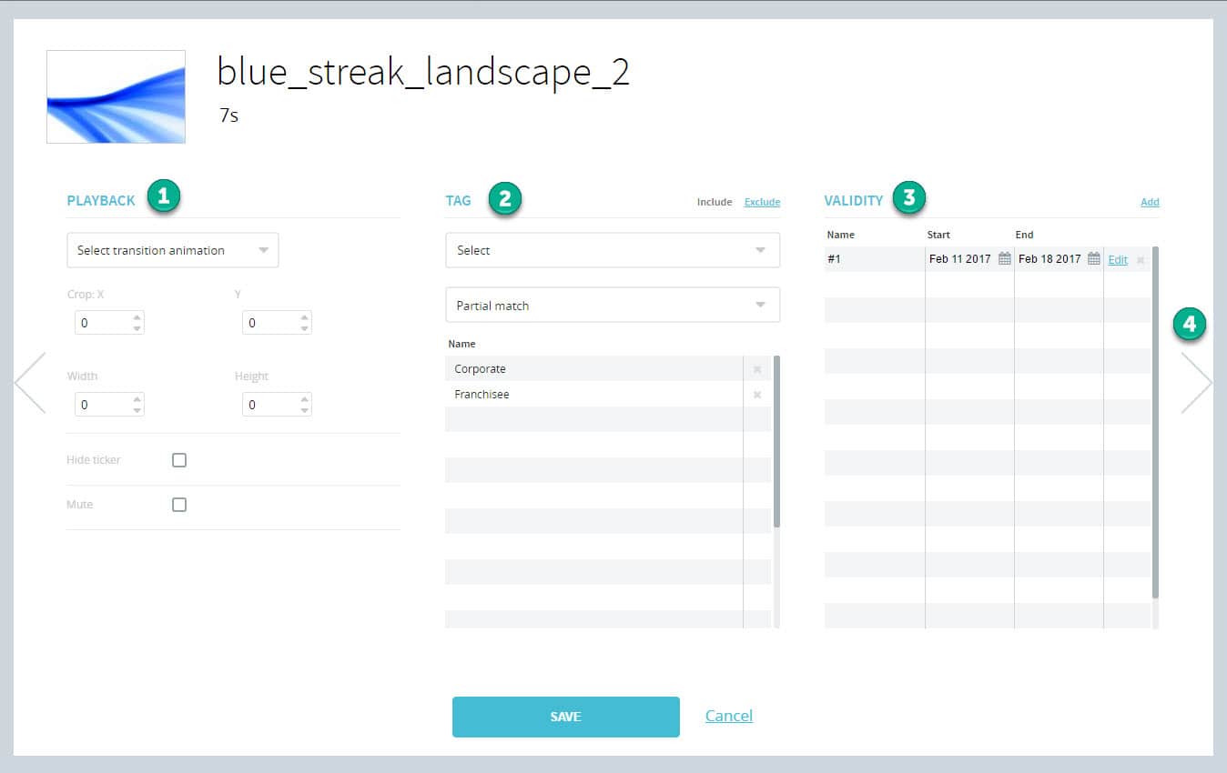The image size is (1227, 773).
Task: Select the Feb 18 2017 end date
Action: pyautogui.click(x=1050, y=259)
